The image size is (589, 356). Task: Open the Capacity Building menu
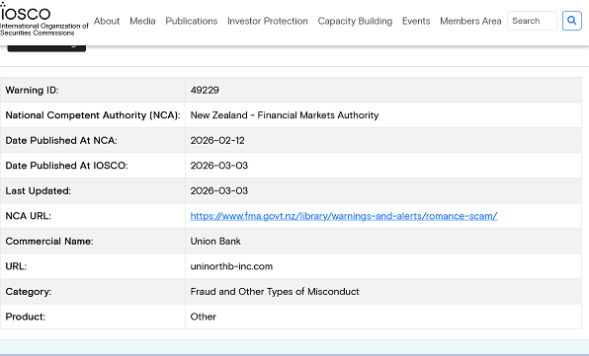pos(355,21)
